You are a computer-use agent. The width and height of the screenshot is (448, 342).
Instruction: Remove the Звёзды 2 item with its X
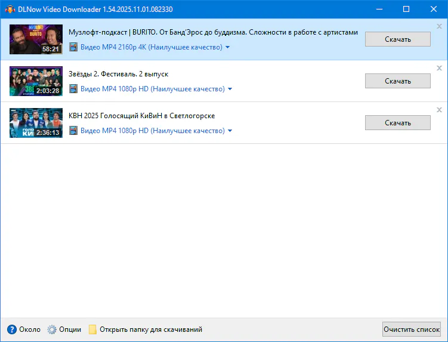(x=440, y=68)
